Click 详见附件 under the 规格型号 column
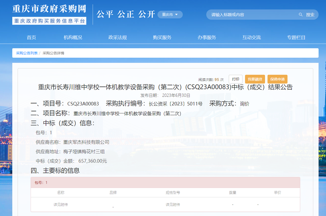 pos(173,205)
